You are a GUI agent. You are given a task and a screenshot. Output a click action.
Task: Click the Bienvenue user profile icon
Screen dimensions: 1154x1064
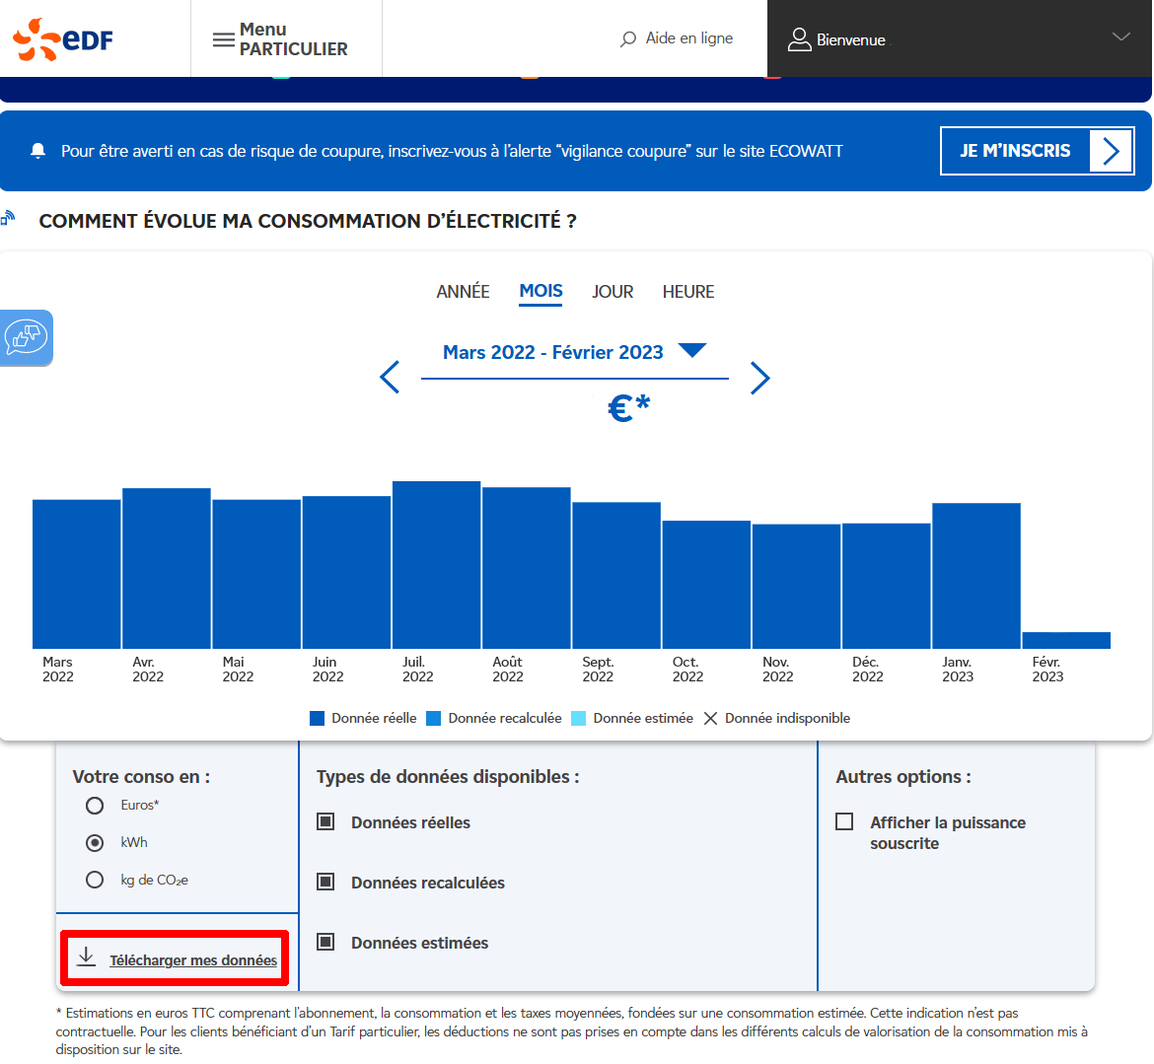tap(799, 38)
